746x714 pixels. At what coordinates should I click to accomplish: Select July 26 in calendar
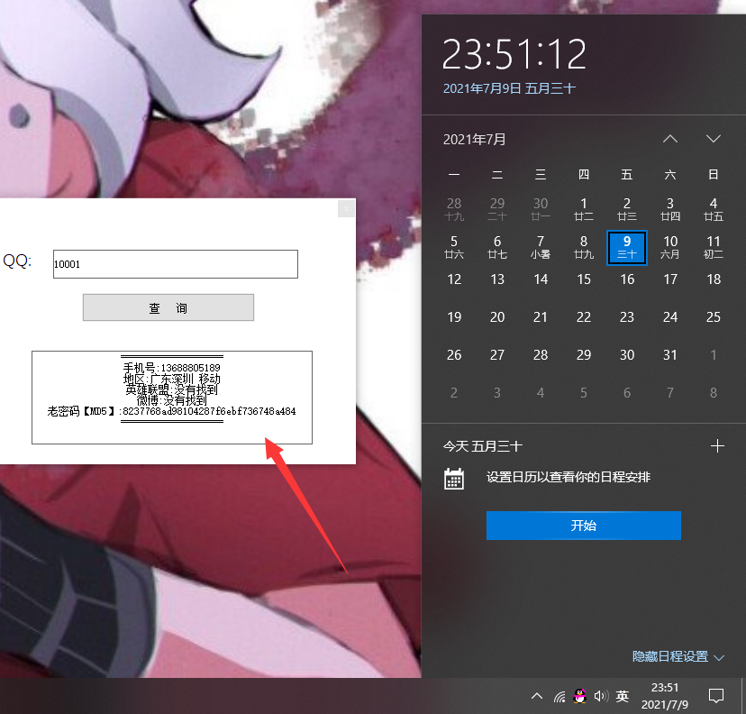pyautogui.click(x=454, y=355)
